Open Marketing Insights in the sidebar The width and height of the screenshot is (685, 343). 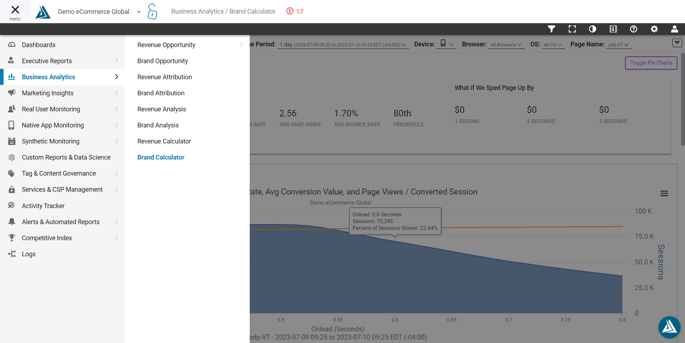(x=48, y=93)
